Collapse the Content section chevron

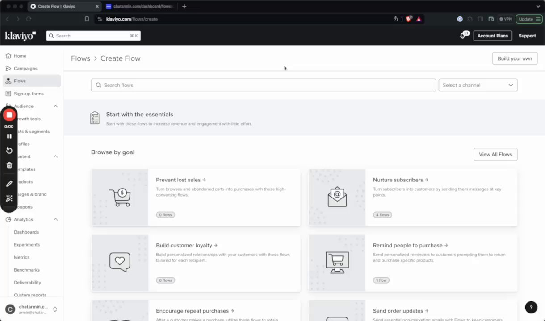(56, 156)
